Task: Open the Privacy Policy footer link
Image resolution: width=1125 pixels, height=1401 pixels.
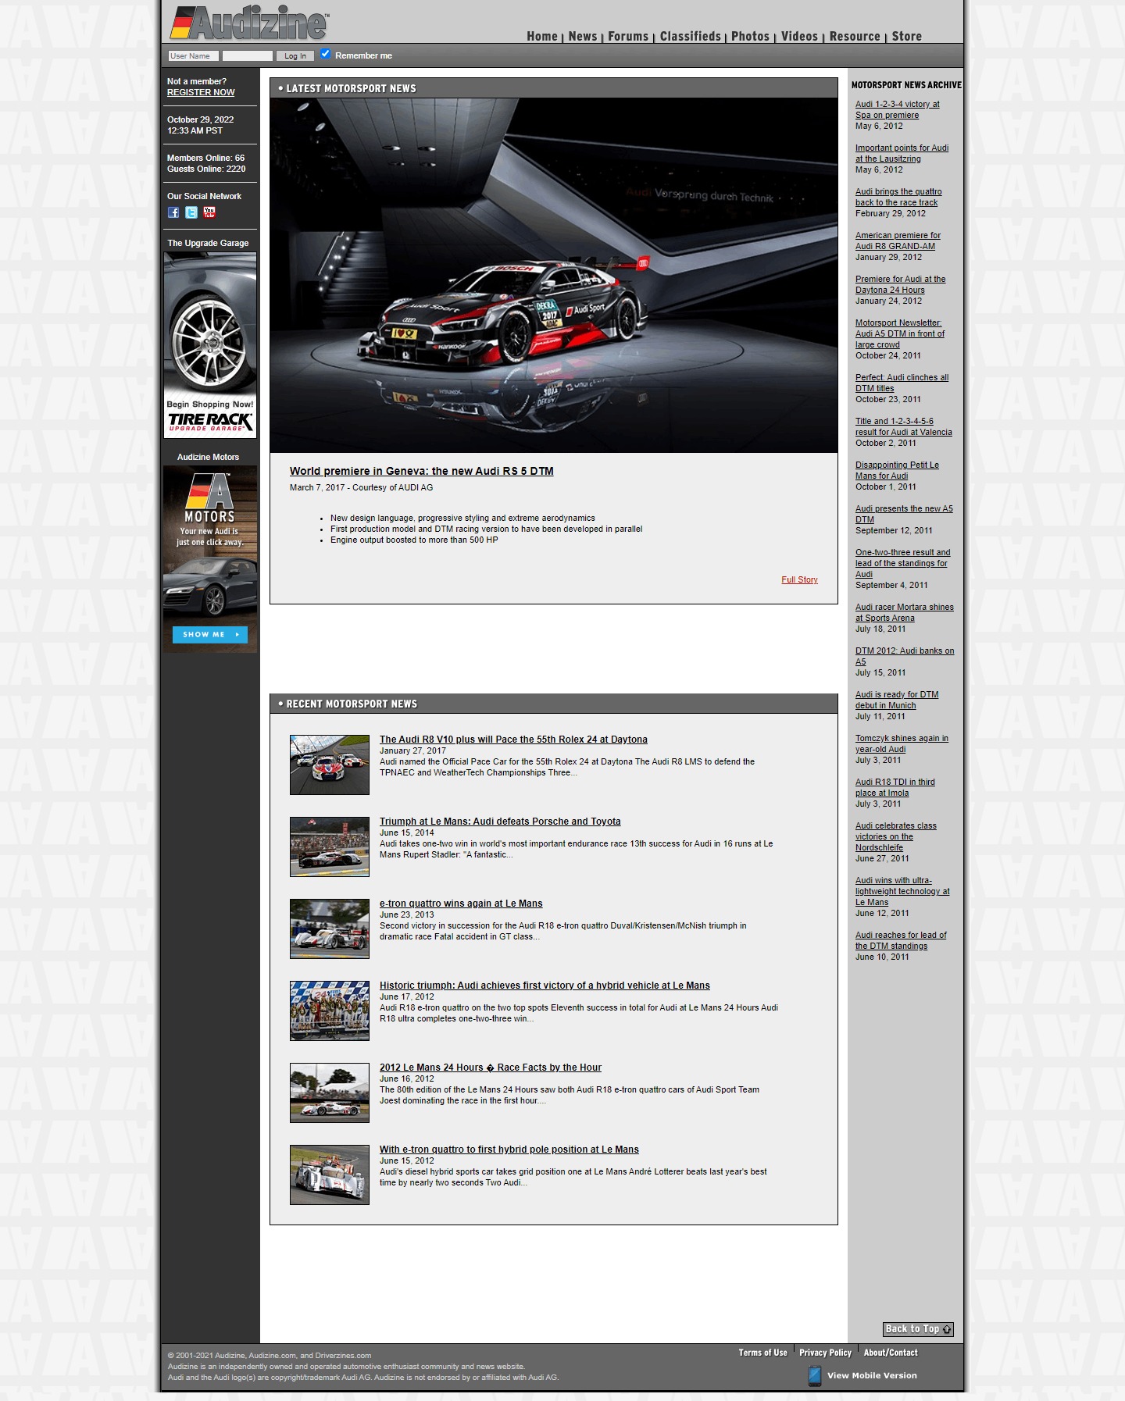Action: 825,1353
